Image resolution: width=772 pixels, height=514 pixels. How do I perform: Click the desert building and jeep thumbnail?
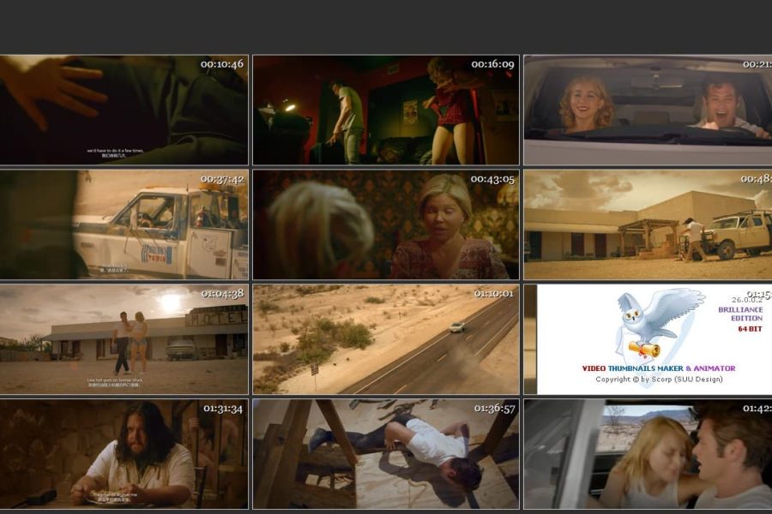coord(648,224)
